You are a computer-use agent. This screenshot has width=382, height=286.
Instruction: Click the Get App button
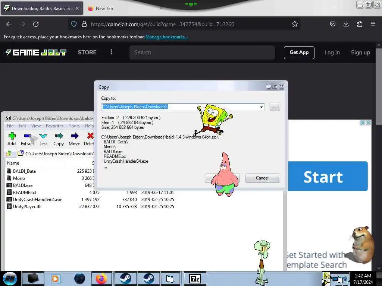tap(299, 52)
